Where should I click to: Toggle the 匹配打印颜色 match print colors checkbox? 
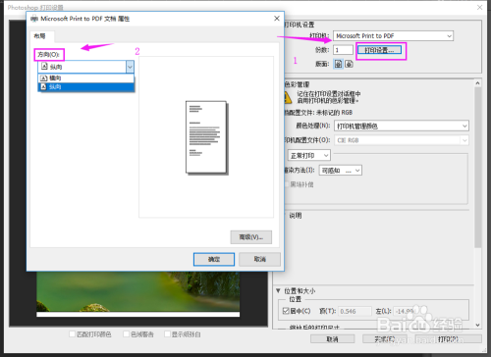73,334
